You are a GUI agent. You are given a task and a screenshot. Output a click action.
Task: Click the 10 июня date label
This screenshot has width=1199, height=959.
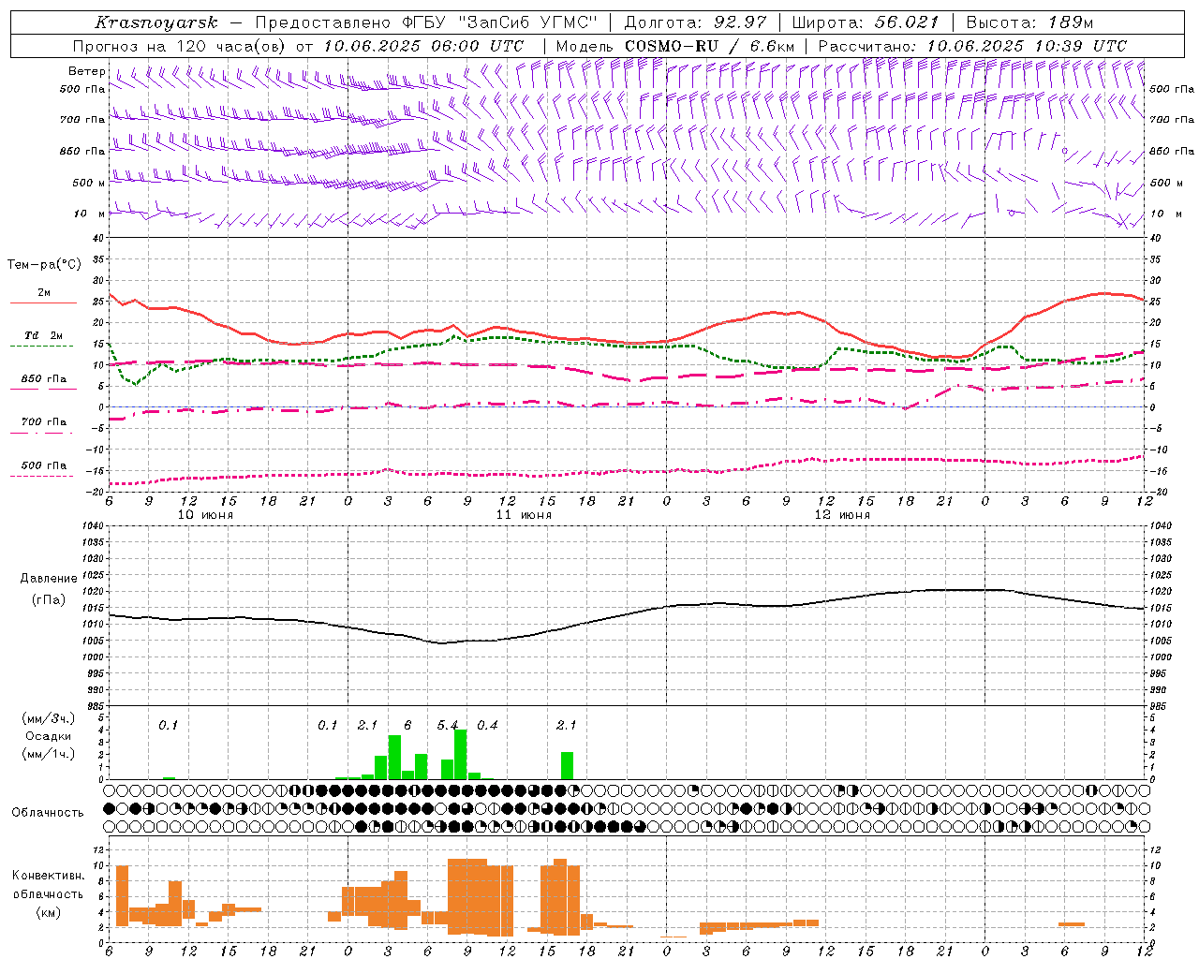(x=205, y=515)
